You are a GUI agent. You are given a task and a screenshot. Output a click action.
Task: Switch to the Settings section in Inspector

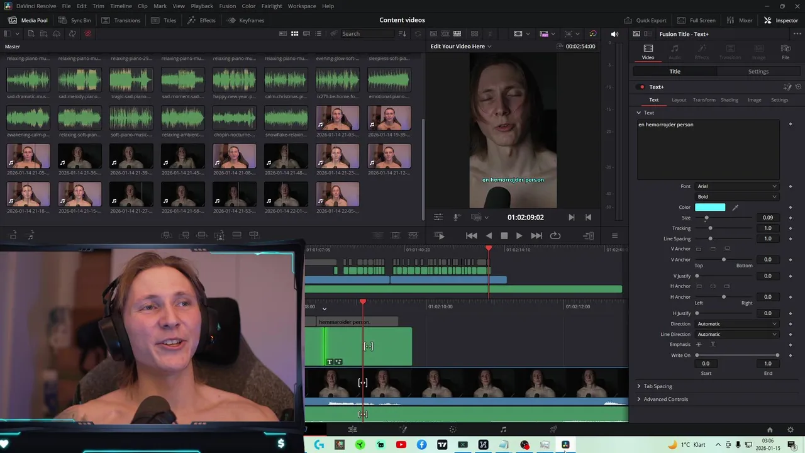tap(758, 71)
